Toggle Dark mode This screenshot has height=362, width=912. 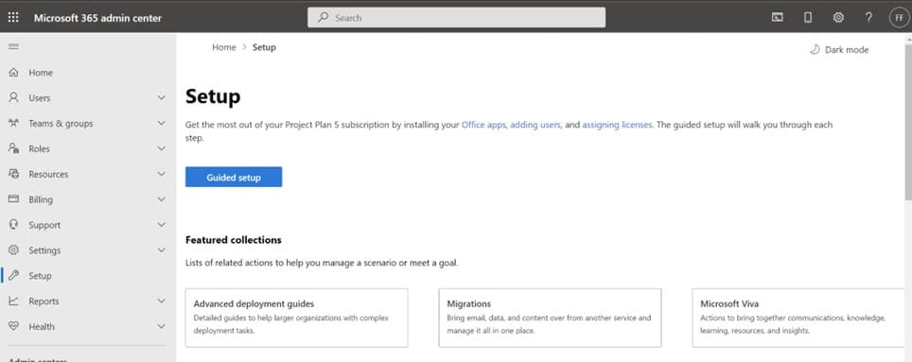(839, 50)
